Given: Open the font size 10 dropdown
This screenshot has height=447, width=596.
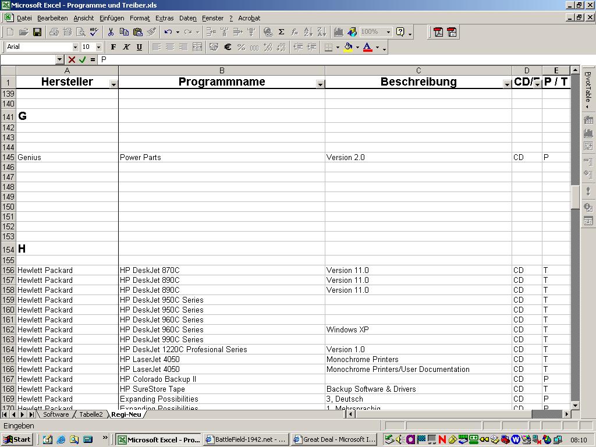Looking at the screenshot, I should coord(99,47).
